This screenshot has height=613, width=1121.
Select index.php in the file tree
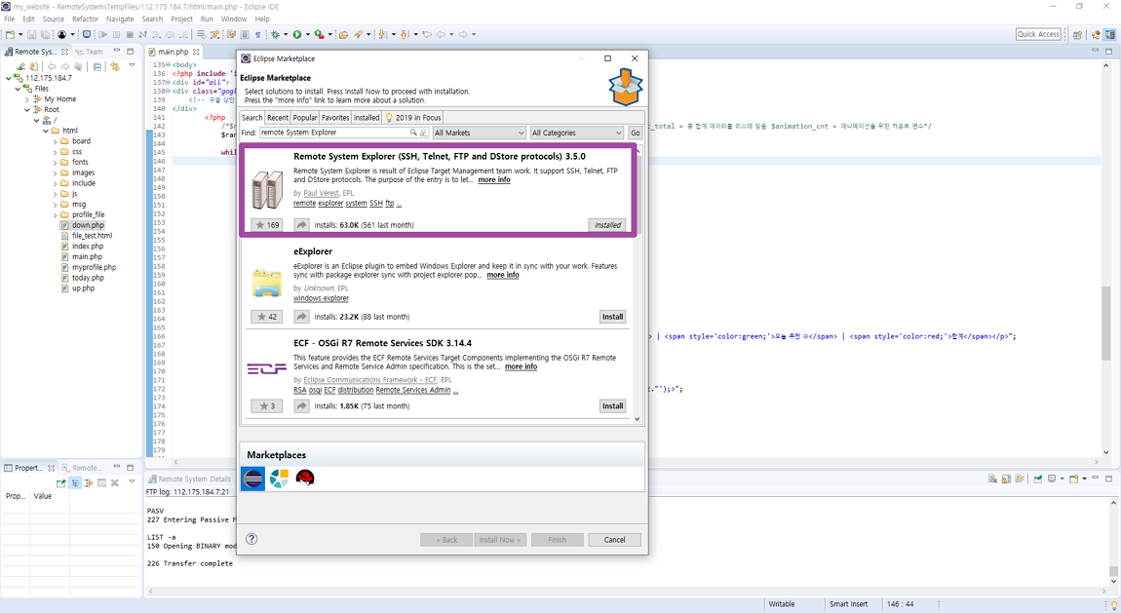(87, 247)
